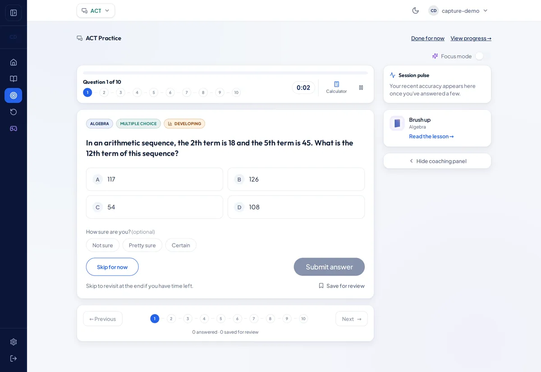Go to question 5 in the bottom navigator
Screen dimensions: 541x372
click(221, 319)
